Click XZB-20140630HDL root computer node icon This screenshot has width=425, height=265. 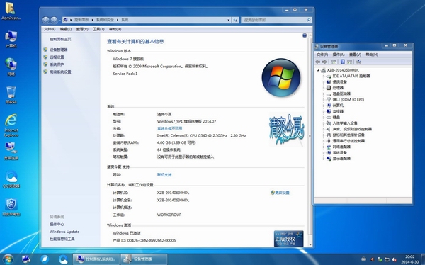tap(323, 70)
